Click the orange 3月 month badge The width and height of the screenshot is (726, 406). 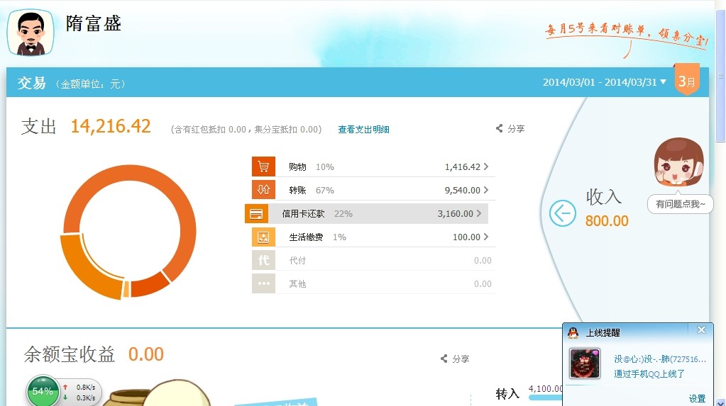[687, 80]
